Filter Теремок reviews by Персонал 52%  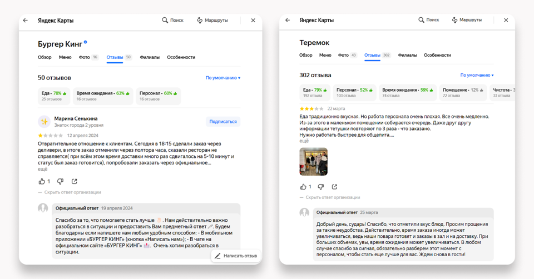click(x=354, y=93)
